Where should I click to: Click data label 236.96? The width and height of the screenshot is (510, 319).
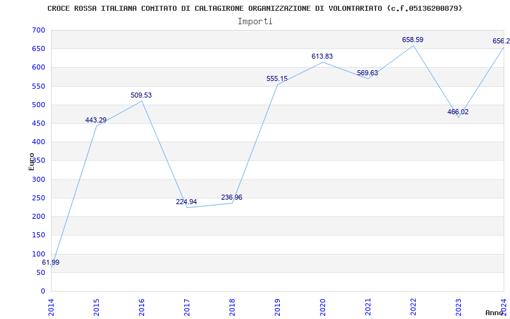[x=231, y=197]
